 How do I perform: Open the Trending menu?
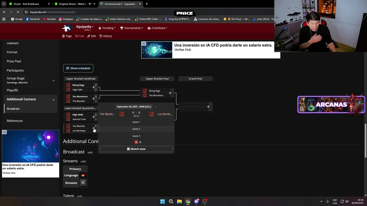tap(107, 28)
